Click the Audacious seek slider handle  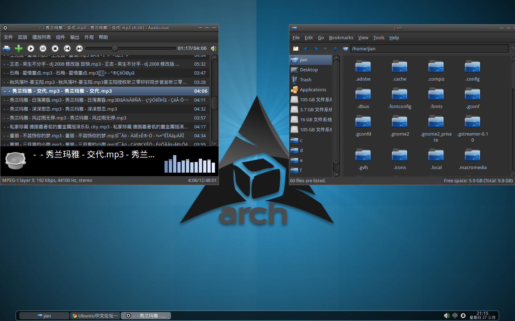(115, 48)
